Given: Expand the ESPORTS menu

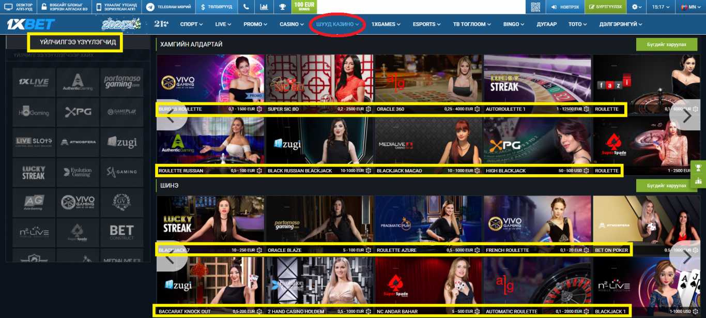Looking at the screenshot, I should (x=427, y=24).
